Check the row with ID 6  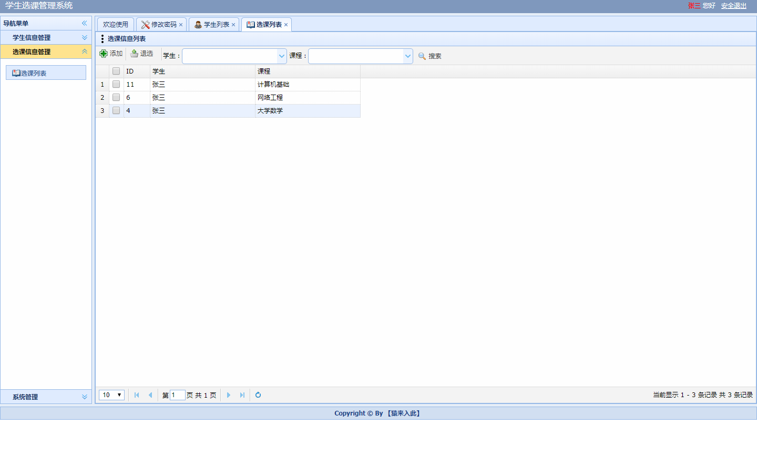point(116,97)
